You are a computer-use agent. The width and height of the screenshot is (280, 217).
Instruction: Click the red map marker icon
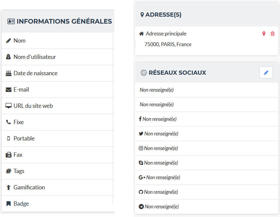coord(264,34)
